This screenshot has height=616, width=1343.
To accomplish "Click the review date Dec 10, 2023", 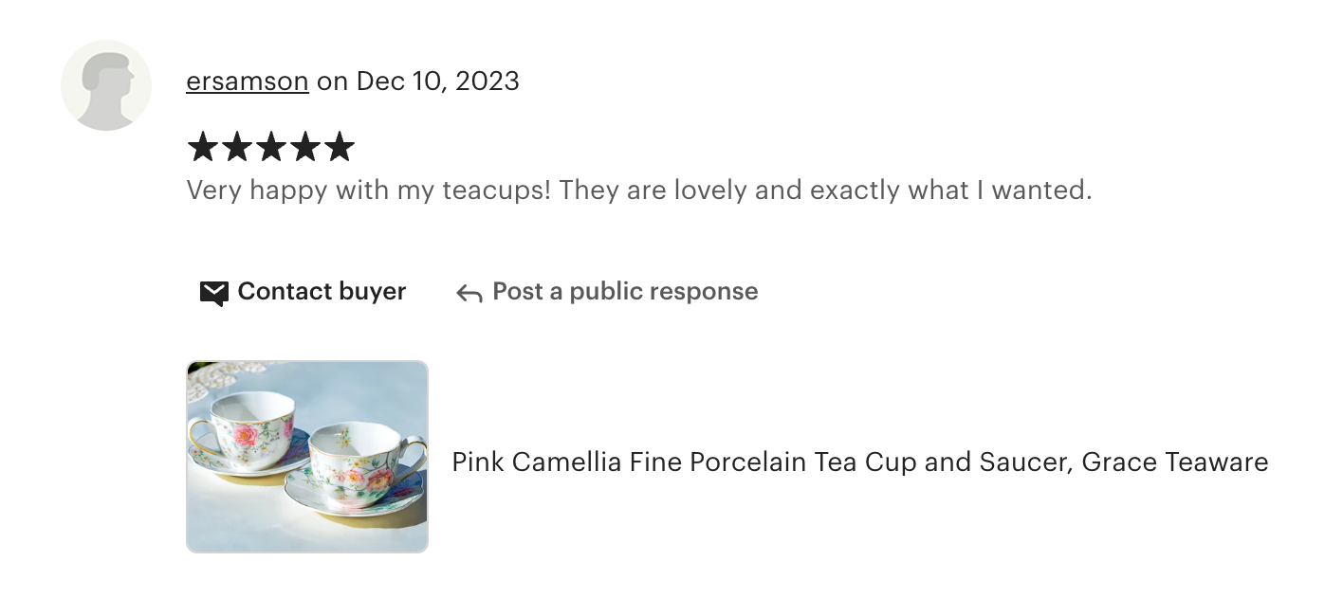I will (437, 82).
